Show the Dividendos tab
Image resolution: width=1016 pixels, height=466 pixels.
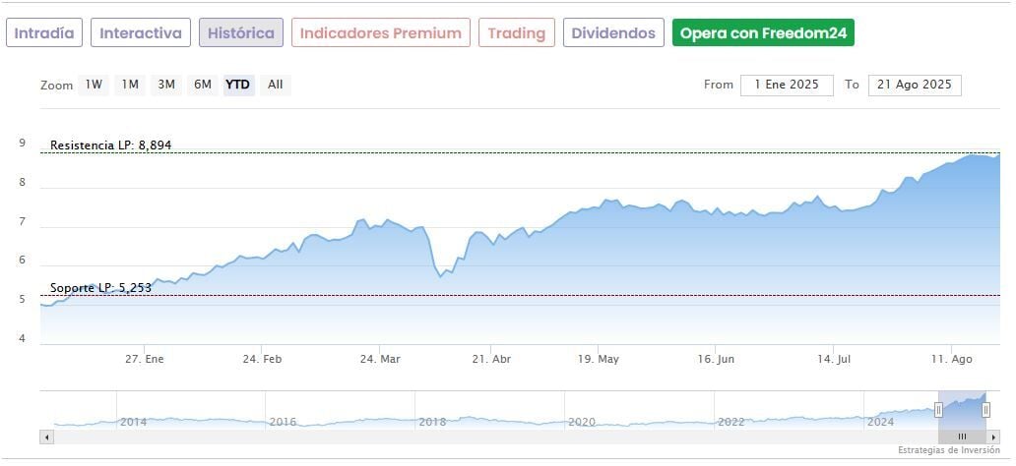(613, 32)
